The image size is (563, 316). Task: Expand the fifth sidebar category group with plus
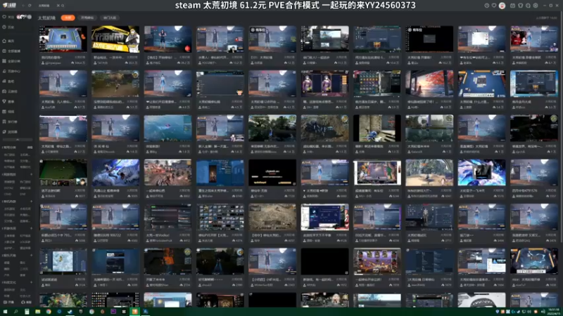31,255
